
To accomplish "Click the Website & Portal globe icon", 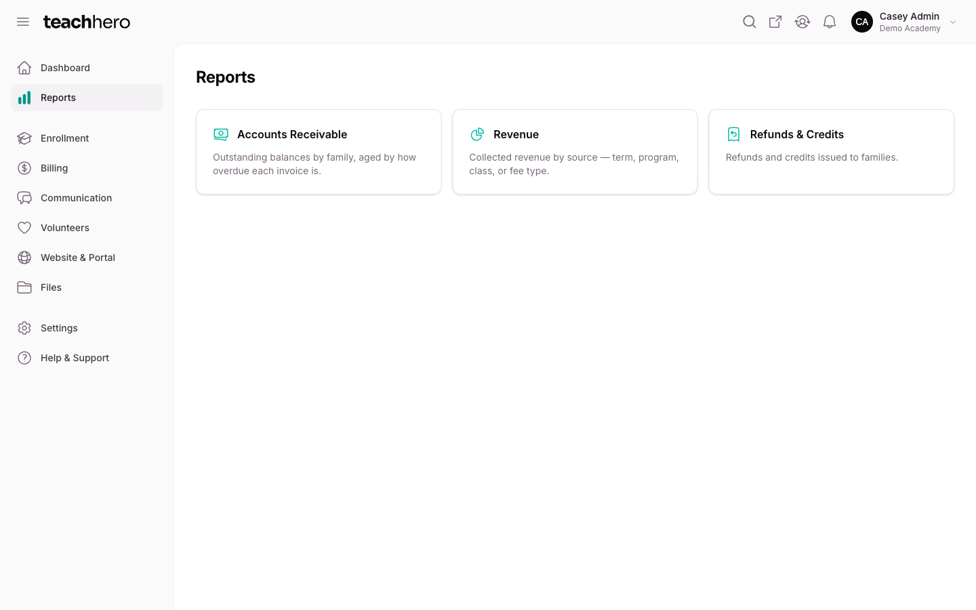I will pos(24,258).
